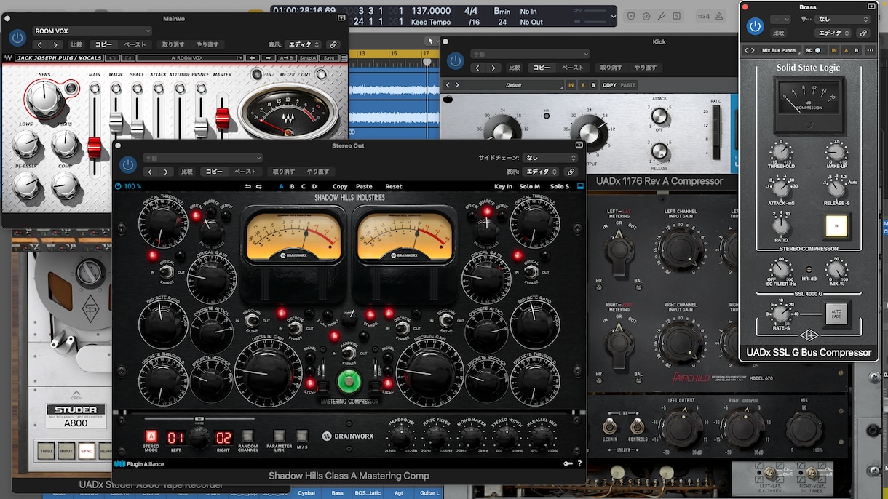
Task: Toggle power button of Stereo Out plugin
Action: 128,165
